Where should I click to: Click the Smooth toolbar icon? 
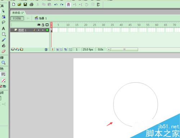[75, 5]
